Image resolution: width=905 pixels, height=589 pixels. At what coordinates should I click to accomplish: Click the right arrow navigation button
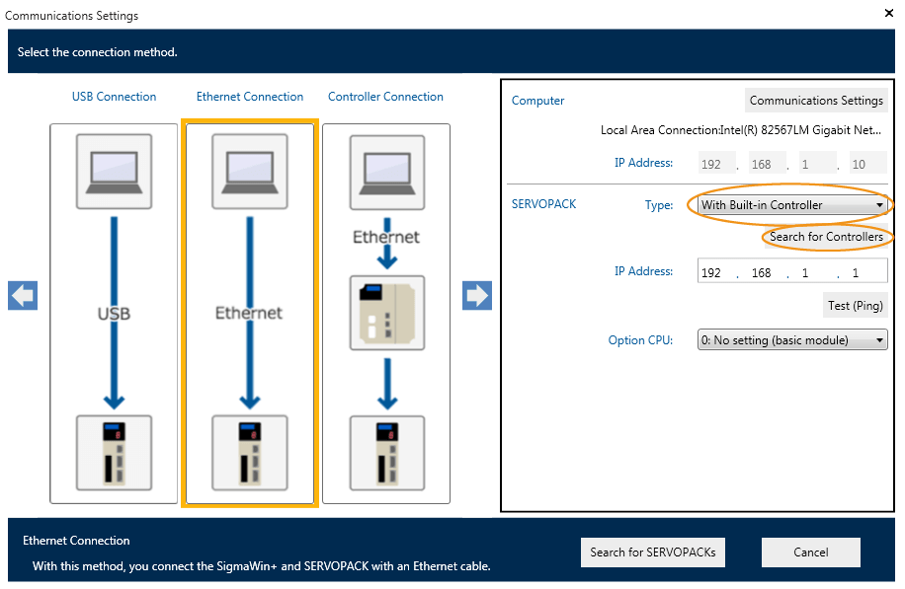477,296
